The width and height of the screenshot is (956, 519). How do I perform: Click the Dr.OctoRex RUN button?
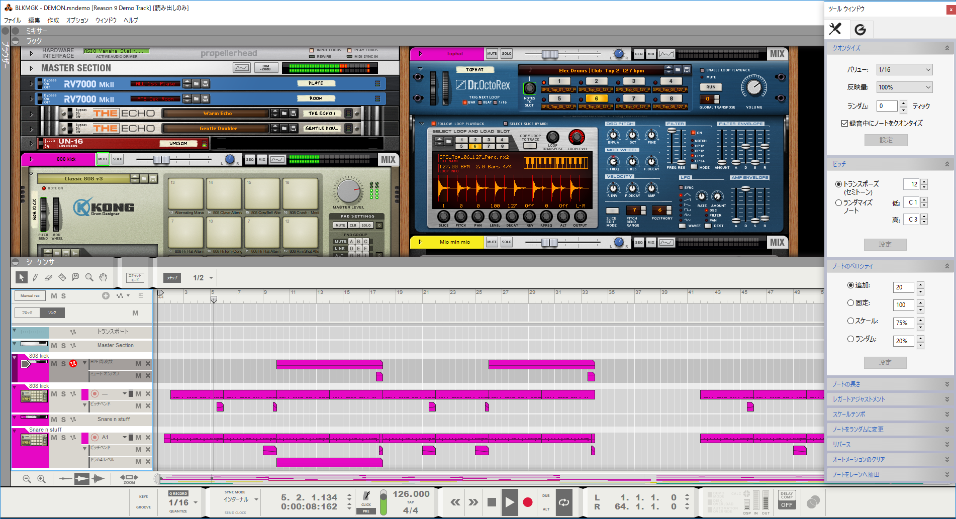pyautogui.click(x=711, y=87)
